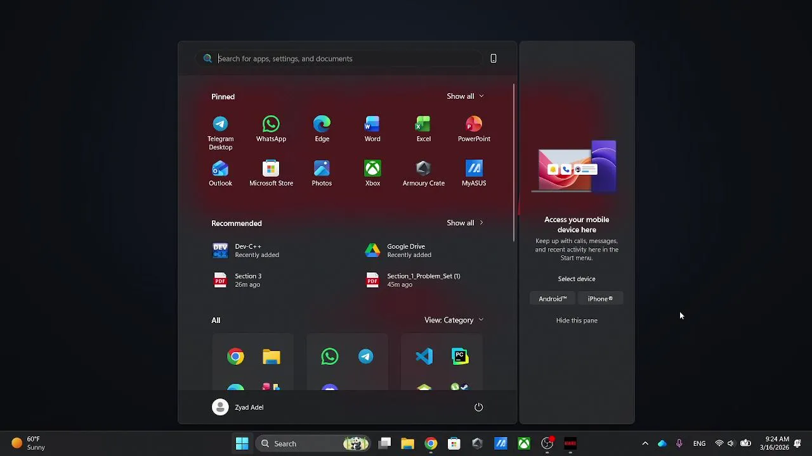Launch PowerPoint from the pinned apps
812x456 pixels.
tap(474, 129)
